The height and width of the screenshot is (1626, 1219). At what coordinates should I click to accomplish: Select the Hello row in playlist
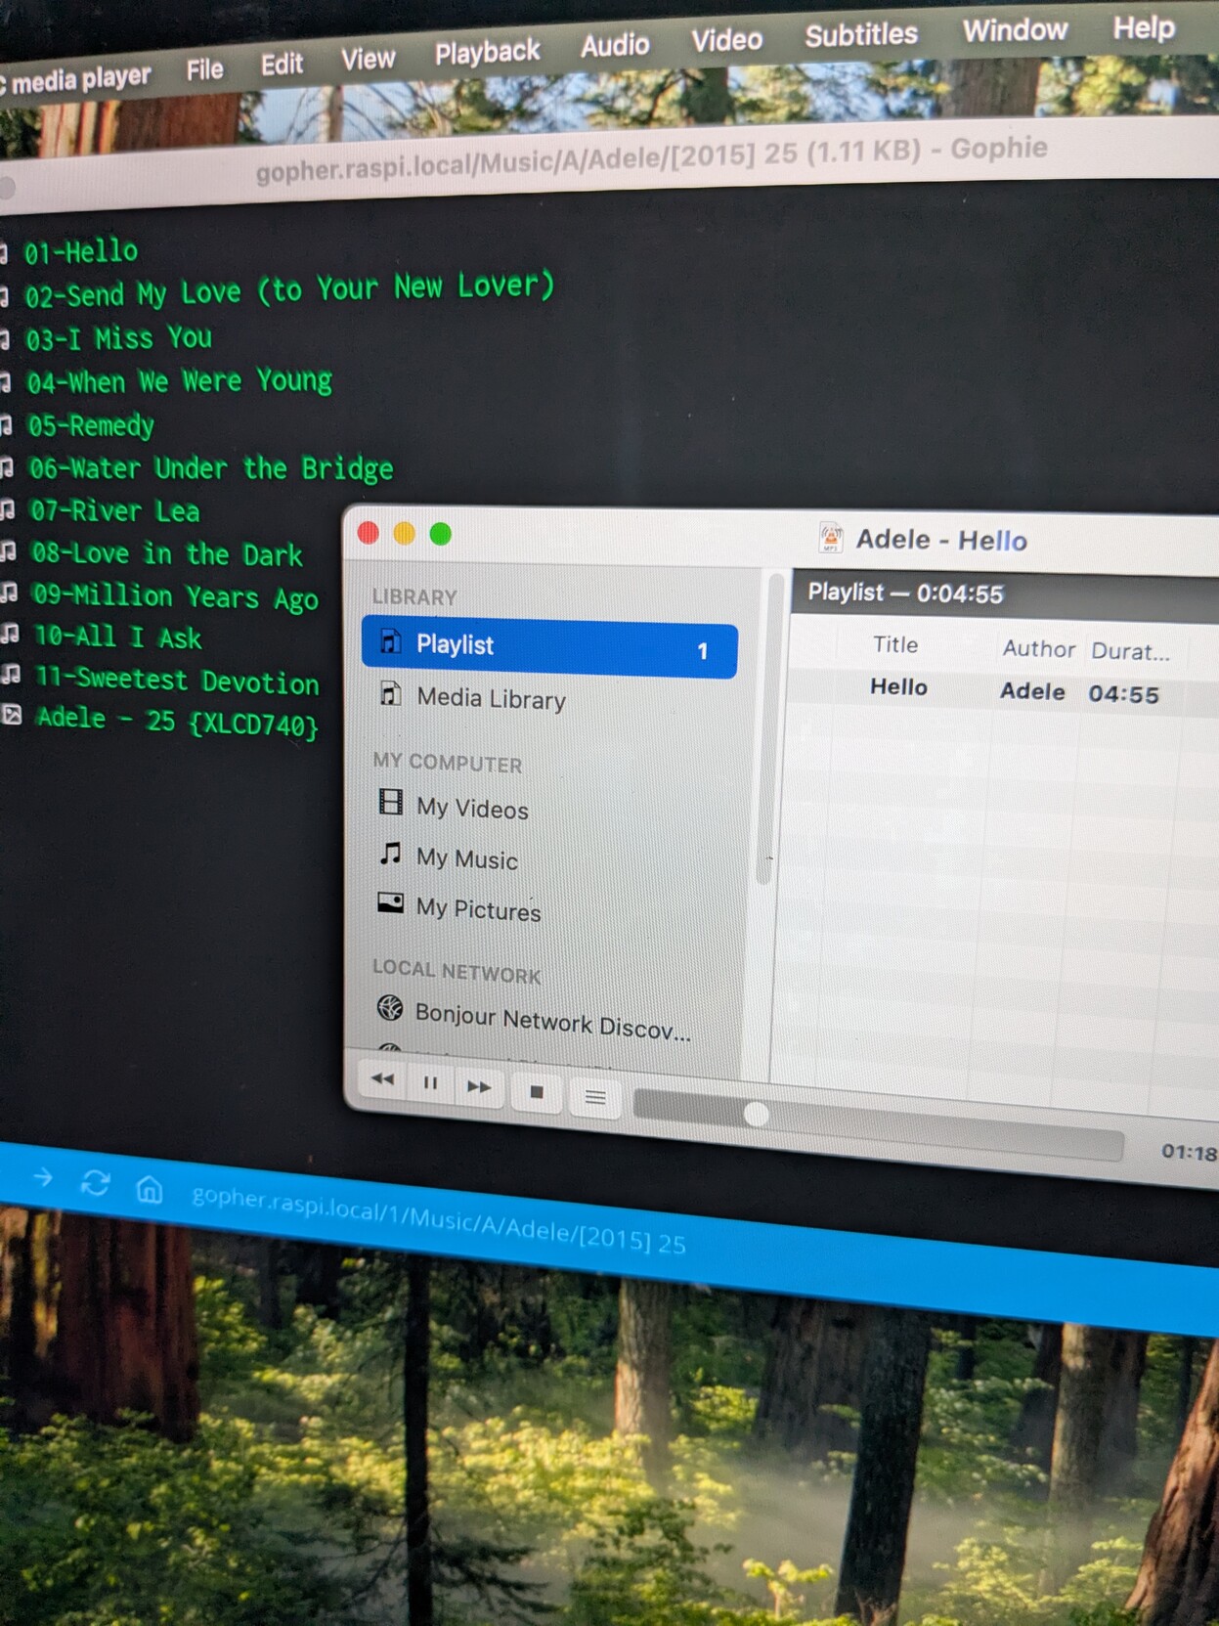coord(1003,690)
